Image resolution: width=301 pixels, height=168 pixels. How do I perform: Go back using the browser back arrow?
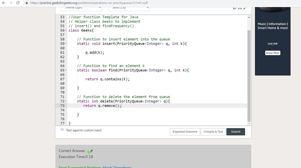click(3, 3)
